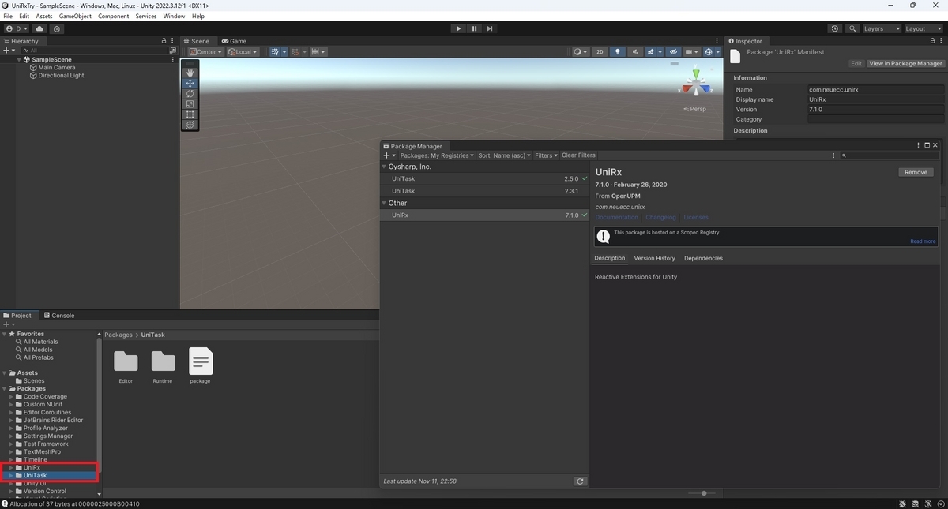
Task: Open the Filters dropdown in Package Manager
Action: tap(546, 155)
